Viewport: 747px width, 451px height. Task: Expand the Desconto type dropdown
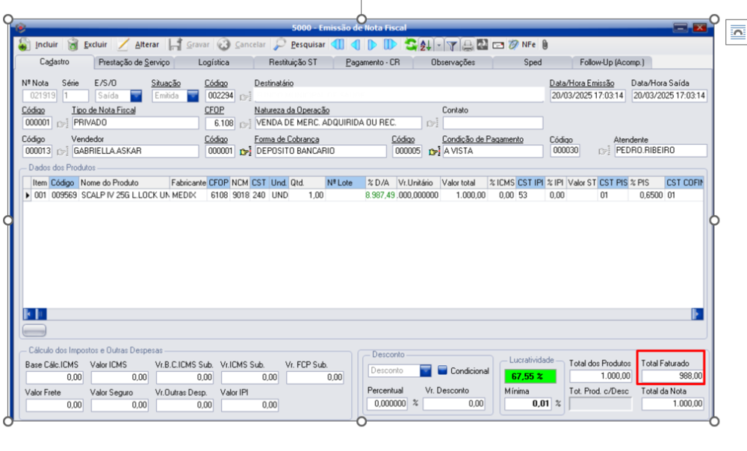(x=425, y=370)
